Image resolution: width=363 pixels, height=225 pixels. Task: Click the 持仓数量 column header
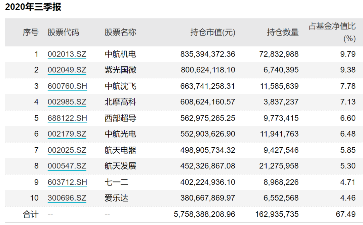click(x=283, y=32)
